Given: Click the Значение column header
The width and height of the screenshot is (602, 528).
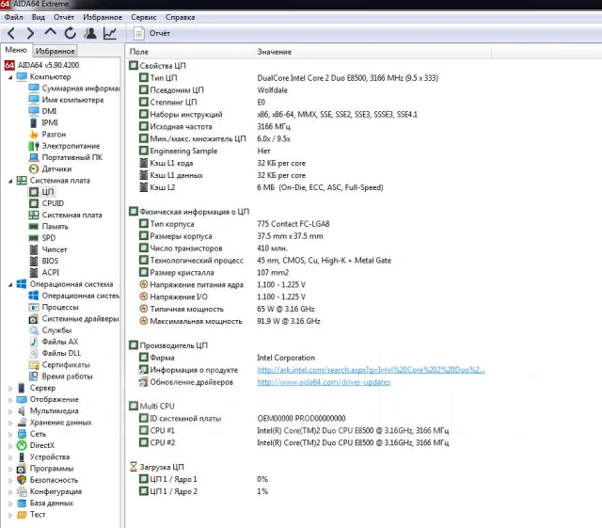Looking at the screenshot, I should click(274, 52).
